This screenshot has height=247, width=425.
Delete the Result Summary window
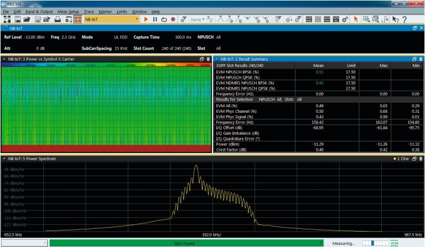(x=421, y=59)
